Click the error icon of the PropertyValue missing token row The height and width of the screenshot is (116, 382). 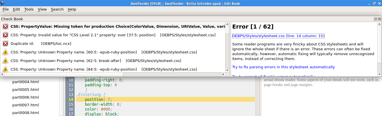(5, 26)
